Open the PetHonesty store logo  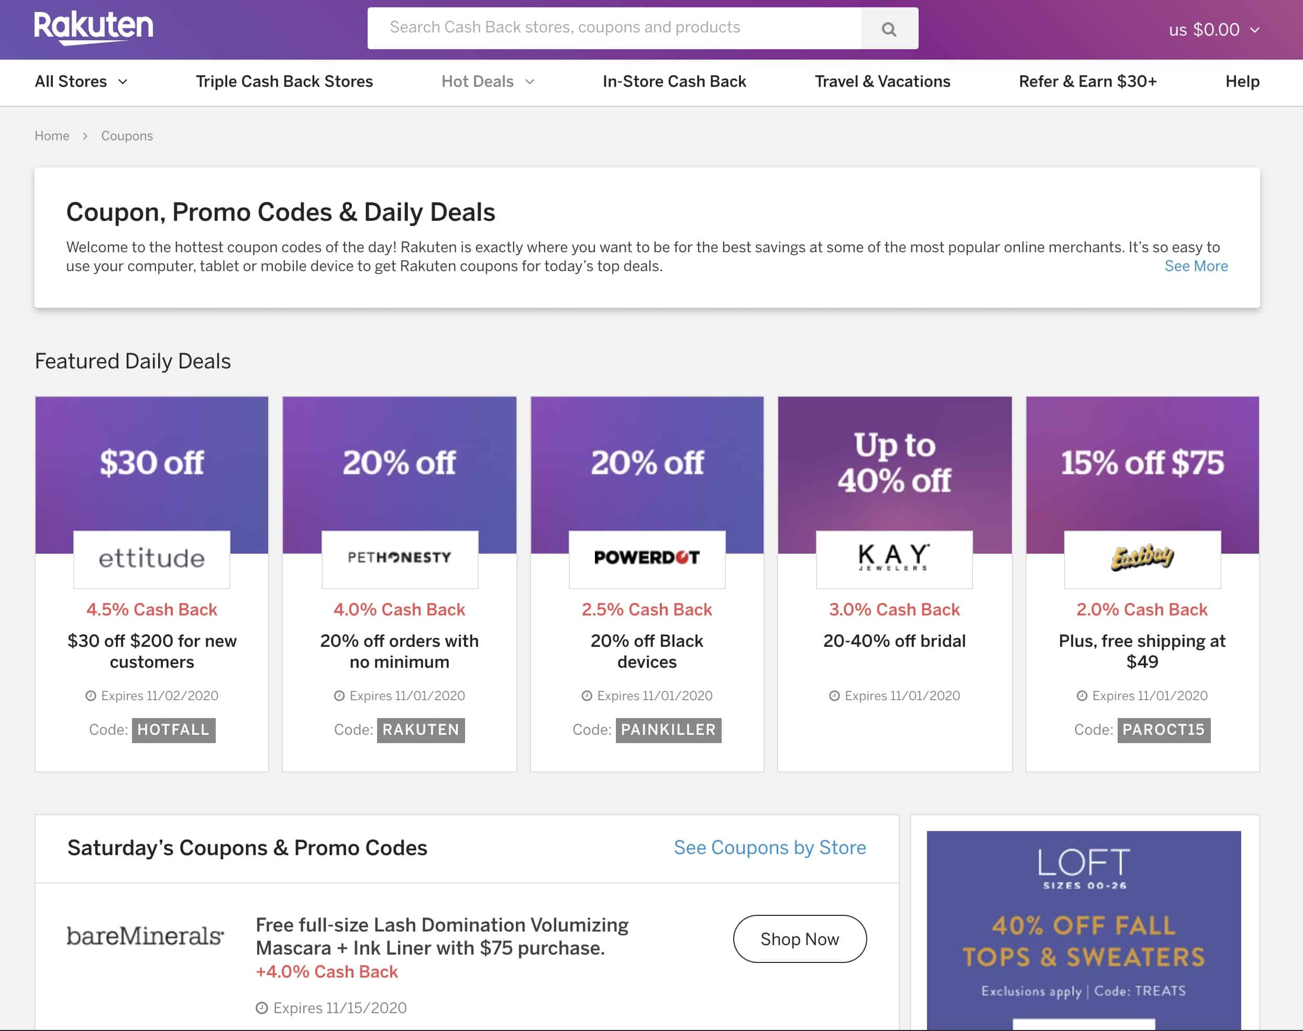click(x=399, y=558)
